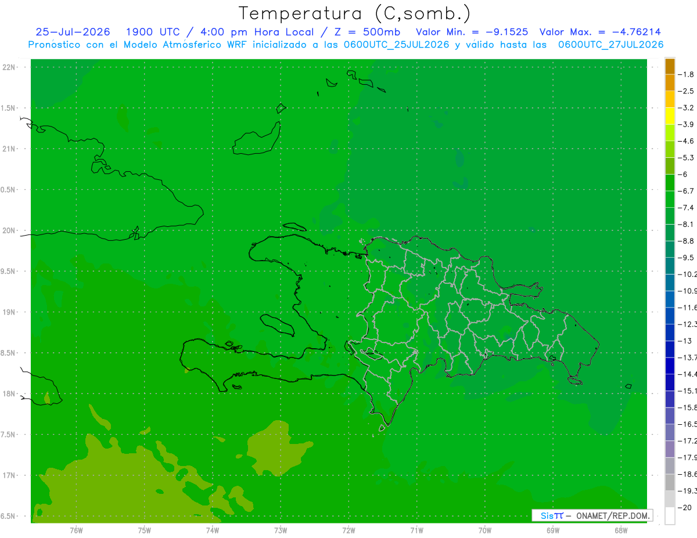
Task: Click the "-19.3" colorbar label
Action: coord(687,490)
